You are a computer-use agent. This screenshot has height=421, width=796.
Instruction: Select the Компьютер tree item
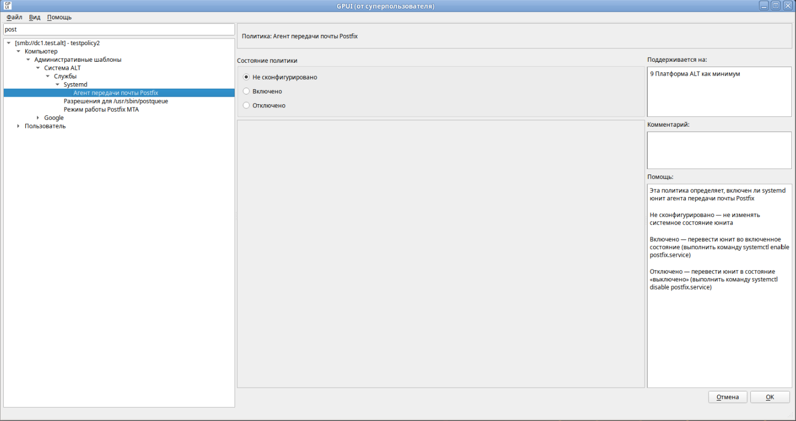click(41, 52)
